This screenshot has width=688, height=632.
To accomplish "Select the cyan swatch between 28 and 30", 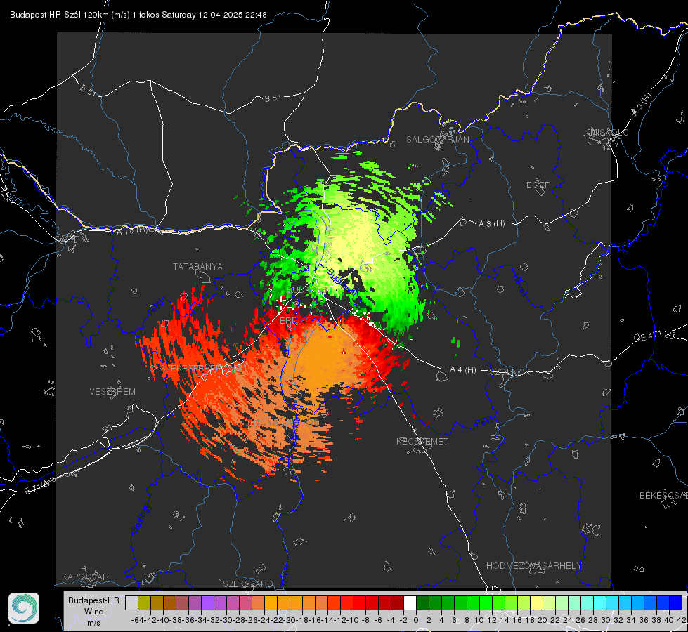I will pyautogui.click(x=600, y=603).
